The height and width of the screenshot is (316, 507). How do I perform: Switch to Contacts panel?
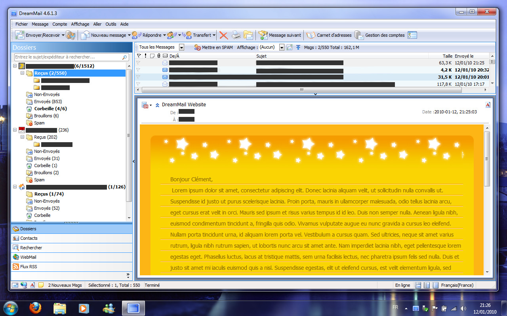click(72, 238)
